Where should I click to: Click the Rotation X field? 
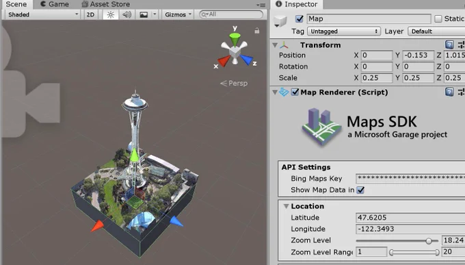click(x=377, y=66)
